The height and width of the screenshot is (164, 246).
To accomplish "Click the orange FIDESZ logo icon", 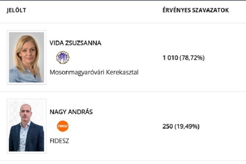I will 63,126.
